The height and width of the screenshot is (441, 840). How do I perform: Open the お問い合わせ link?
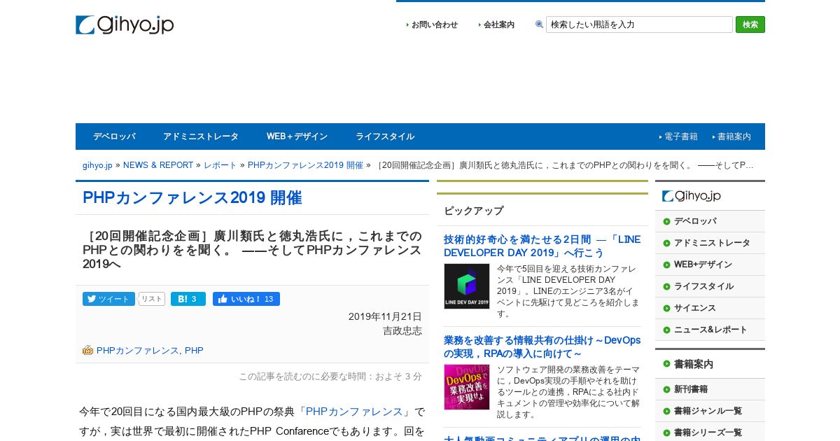point(435,24)
